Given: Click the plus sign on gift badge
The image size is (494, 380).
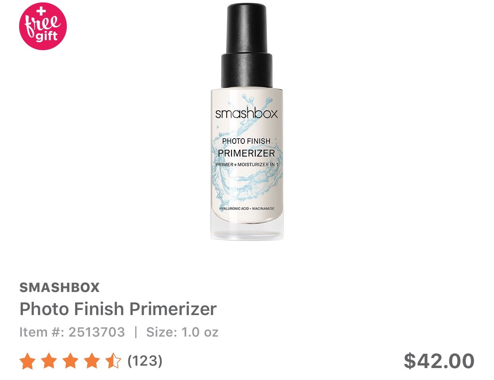Looking at the screenshot, I should [41, 12].
